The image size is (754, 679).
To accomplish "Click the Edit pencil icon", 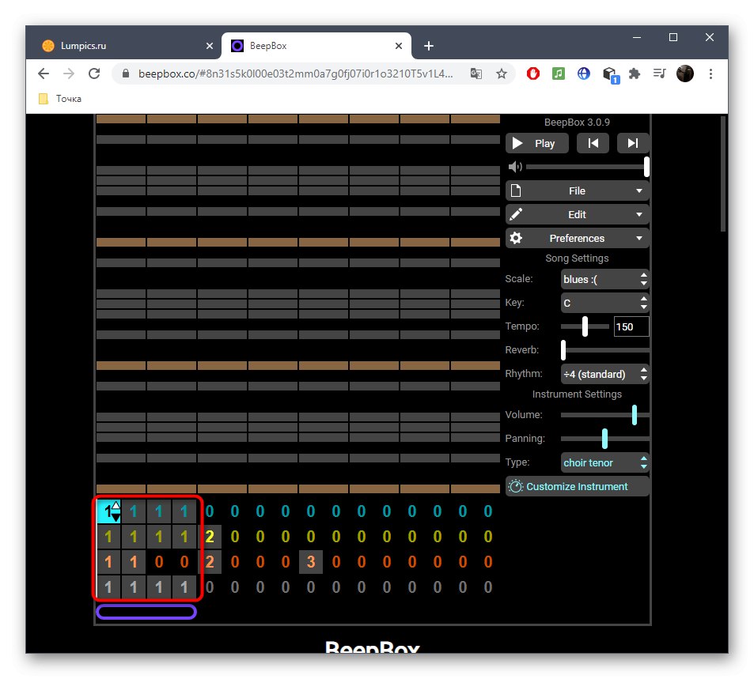I will coord(516,214).
